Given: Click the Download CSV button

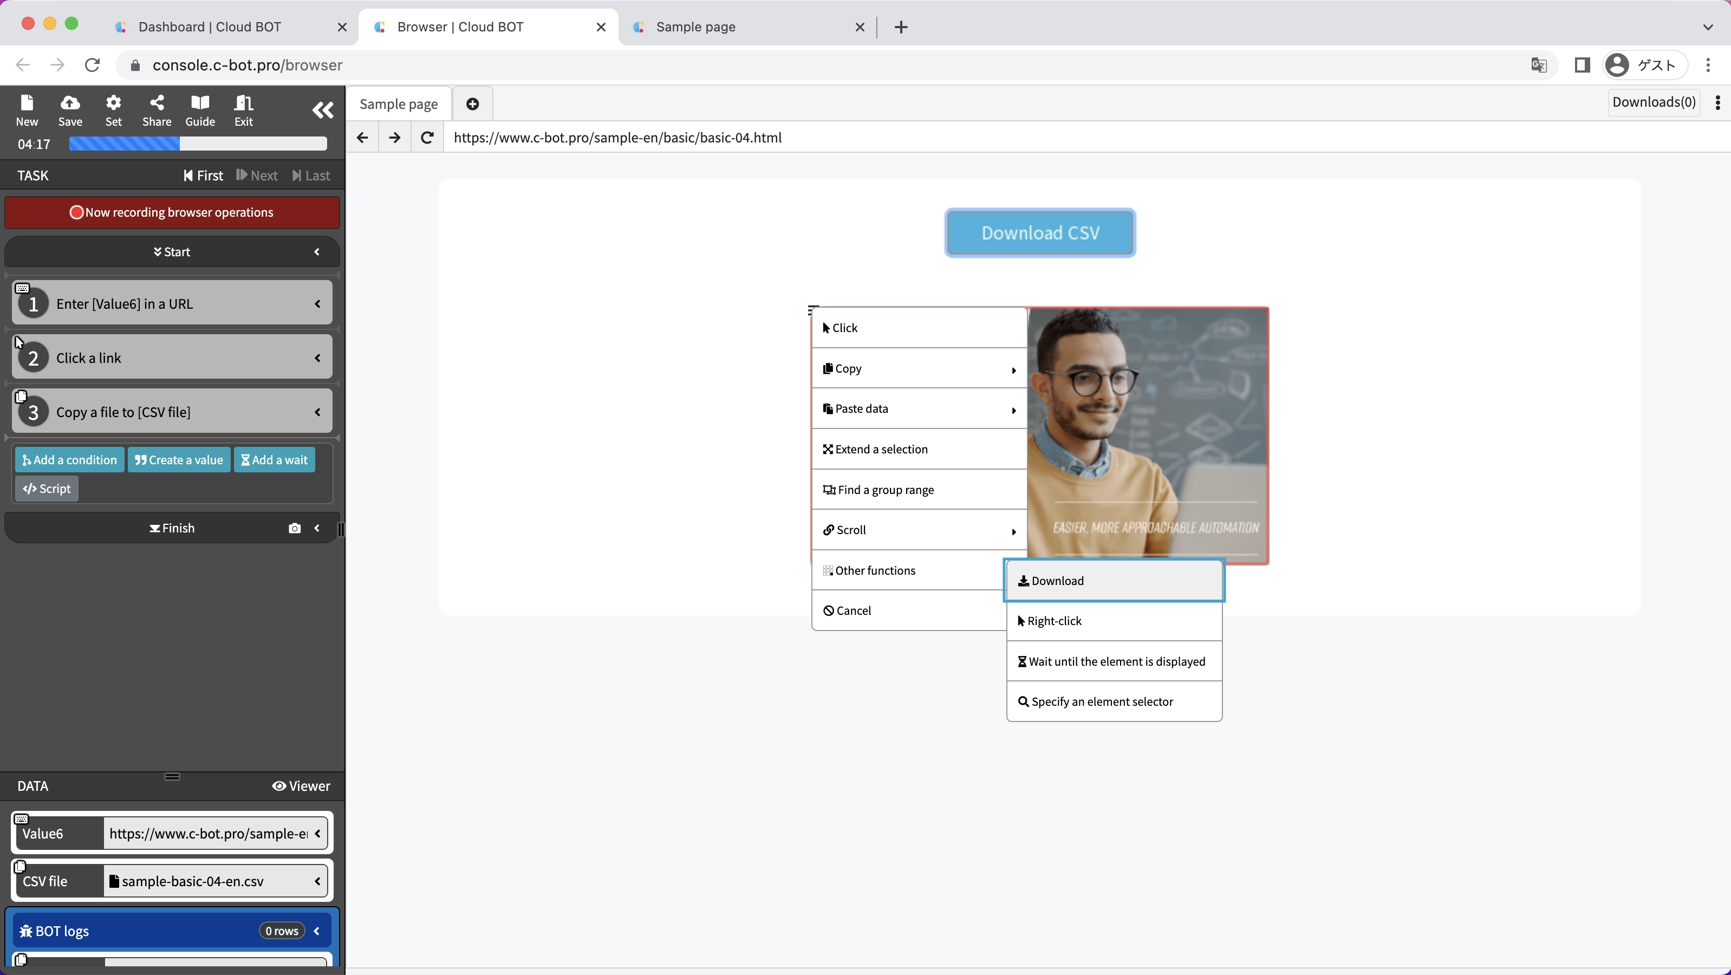Looking at the screenshot, I should (x=1039, y=232).
